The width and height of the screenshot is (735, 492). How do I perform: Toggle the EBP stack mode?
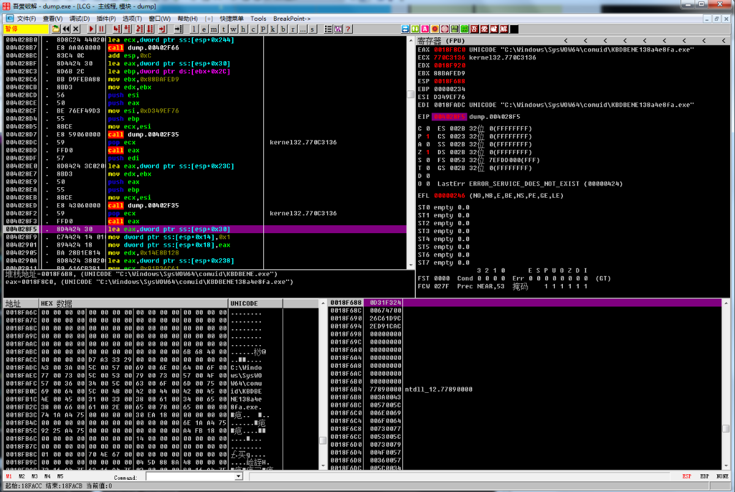pyautogui.click(x=706, y=476)
